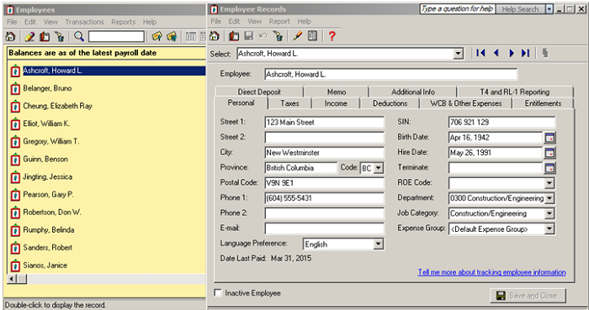Viewport: 589px width, 310px height.
Task: Go to the last employee record
Action: tap(526, 53)
